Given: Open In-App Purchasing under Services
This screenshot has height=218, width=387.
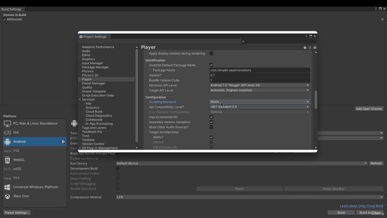Looking at the screenshot, I should pos(99,124).
